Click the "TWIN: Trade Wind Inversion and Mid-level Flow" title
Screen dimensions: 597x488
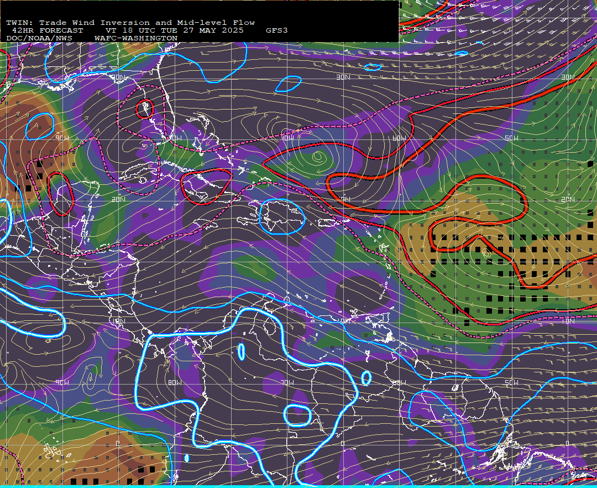coord(130,23)
